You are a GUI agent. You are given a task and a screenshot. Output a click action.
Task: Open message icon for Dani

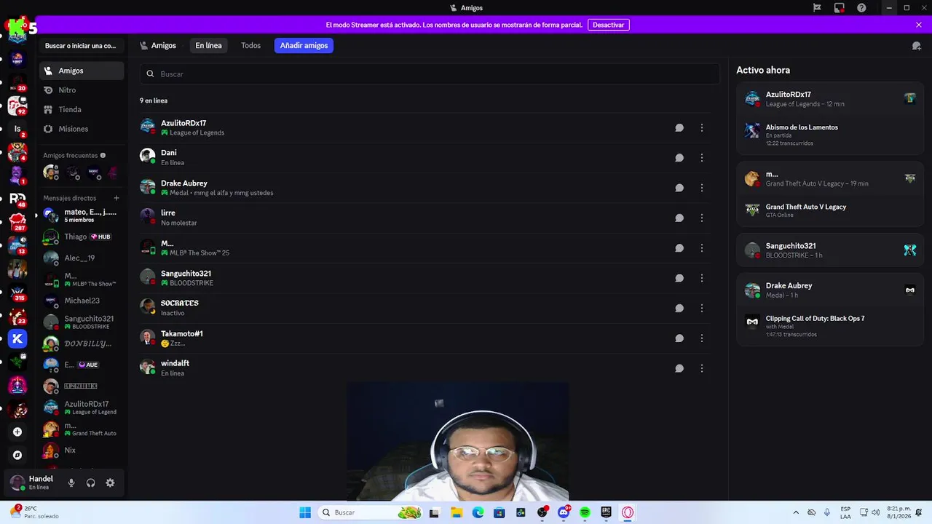click(679, 158)
